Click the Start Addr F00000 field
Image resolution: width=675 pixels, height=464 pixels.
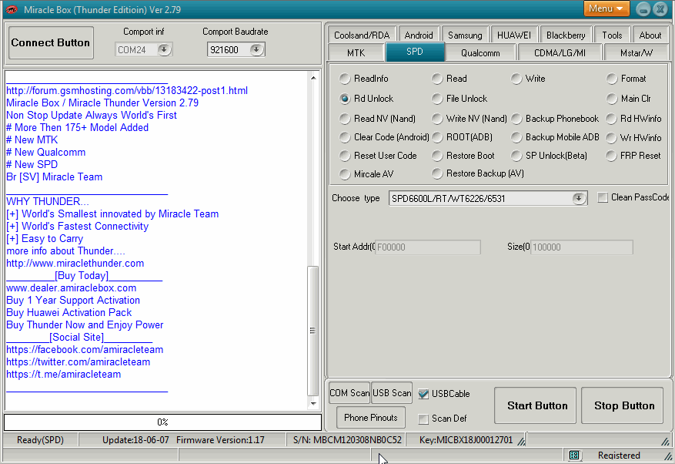point(427,247)
